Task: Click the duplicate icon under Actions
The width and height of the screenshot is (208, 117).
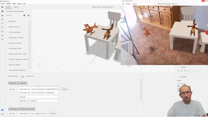Action: (x=182, y=71)
